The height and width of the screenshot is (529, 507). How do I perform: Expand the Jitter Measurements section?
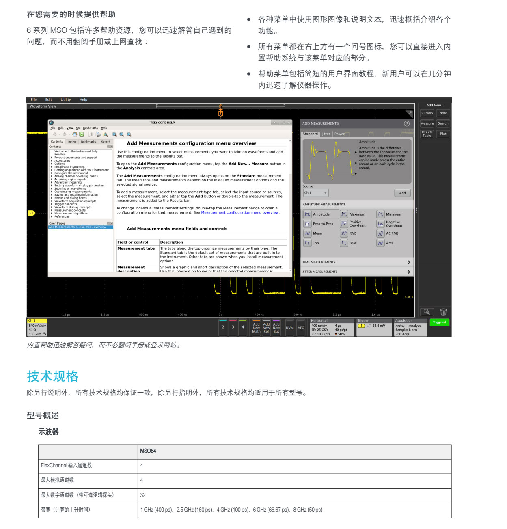[x=408, y=272]
